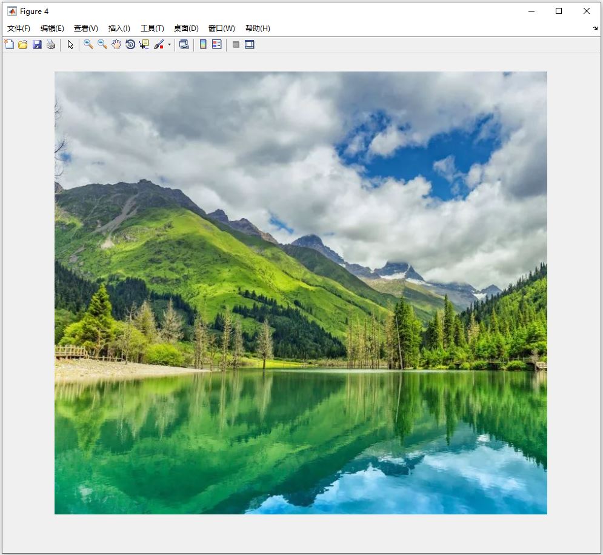Open file using the folder icon

click(x=22, y=45)
